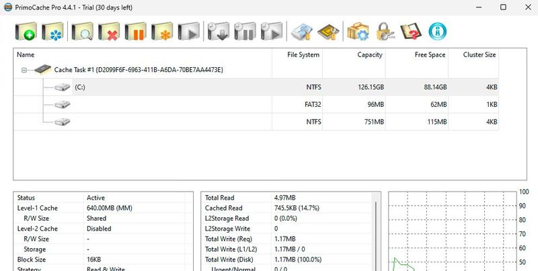The height and width of the screenshot is (271, 538).
Task: Click the Block Size 16KB value
Action: tap(93, 260)
